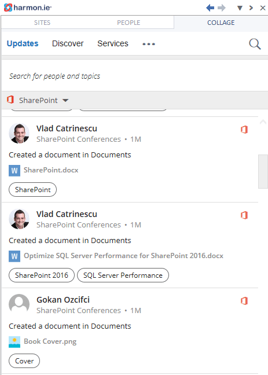Open the Services section
The width and height of the screenshot is (268, 375).
113,43
